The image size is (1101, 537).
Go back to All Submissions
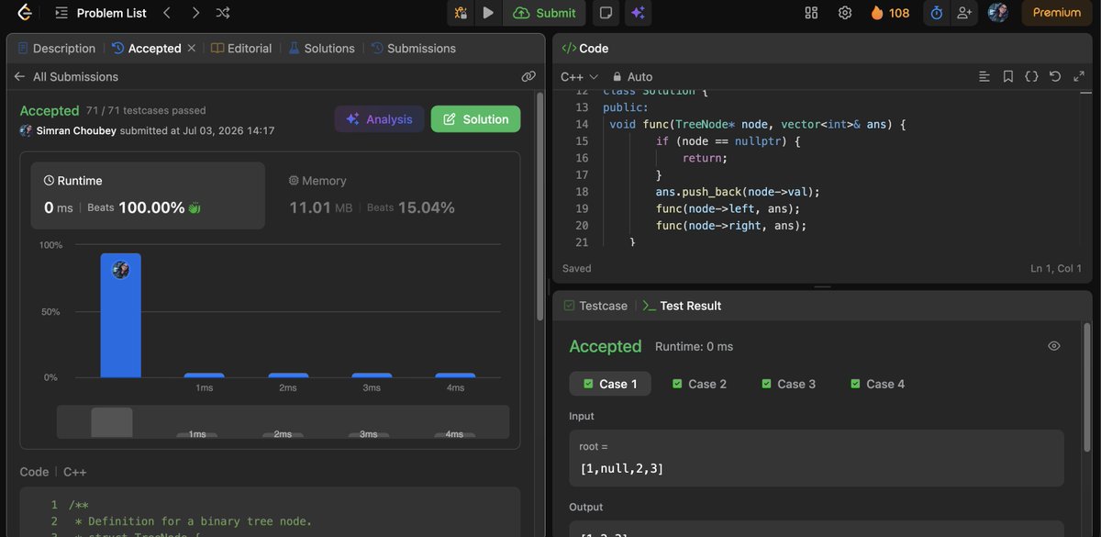coord(66,77)
